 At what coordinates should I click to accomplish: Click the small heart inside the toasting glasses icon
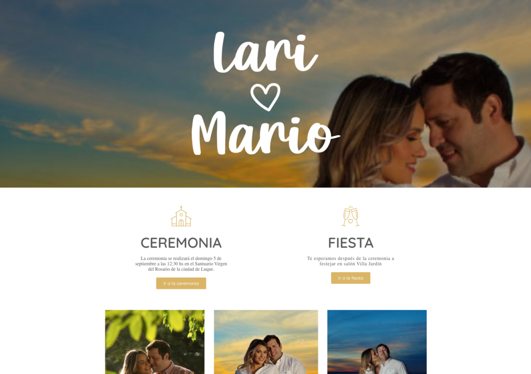(x=351, y=221)
